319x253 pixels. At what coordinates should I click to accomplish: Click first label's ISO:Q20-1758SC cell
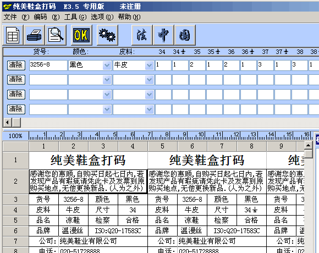(118, 231)
